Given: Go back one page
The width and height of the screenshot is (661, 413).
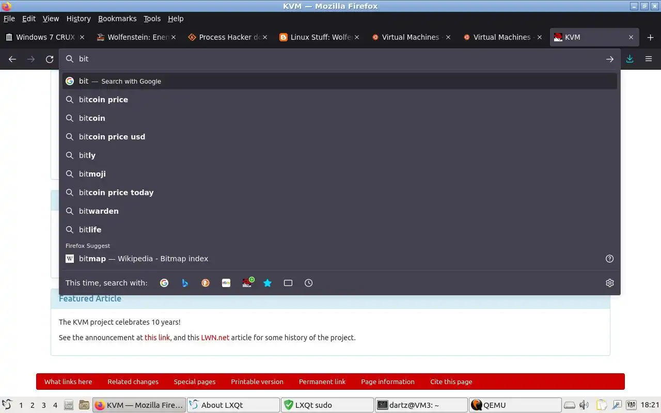Looking at the screenshot, I should pos(12,59).
